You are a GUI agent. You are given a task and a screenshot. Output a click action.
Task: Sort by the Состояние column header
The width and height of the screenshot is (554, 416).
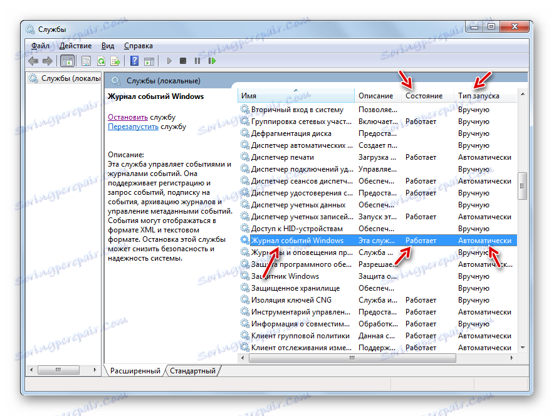click(428, 96)
